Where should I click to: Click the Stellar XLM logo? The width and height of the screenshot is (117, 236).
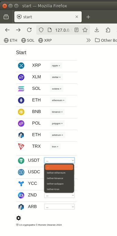click(x=21, y=77)
